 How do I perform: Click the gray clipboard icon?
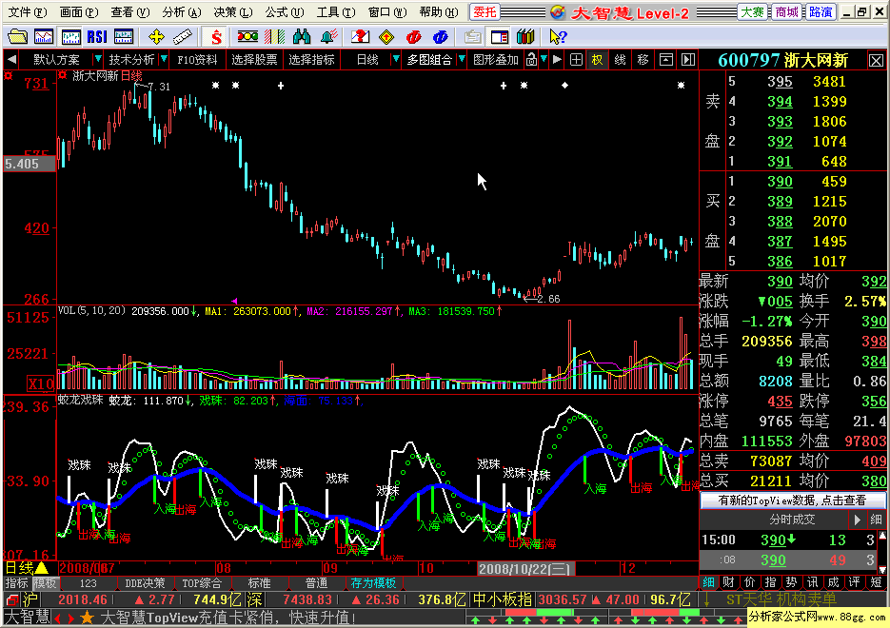(472, 37)
